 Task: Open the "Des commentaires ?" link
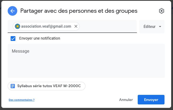tap(21, 100)
